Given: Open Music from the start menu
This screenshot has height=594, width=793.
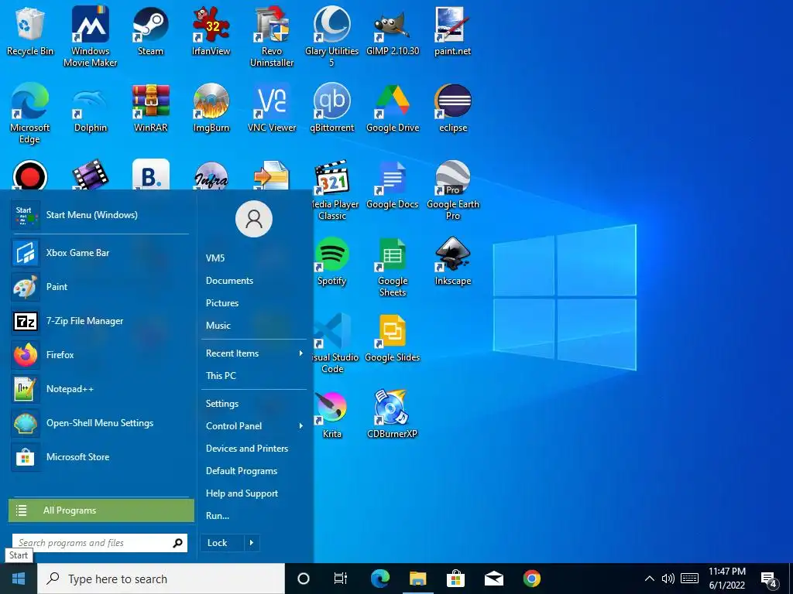Looking at the screenshot, I should 254,326.
